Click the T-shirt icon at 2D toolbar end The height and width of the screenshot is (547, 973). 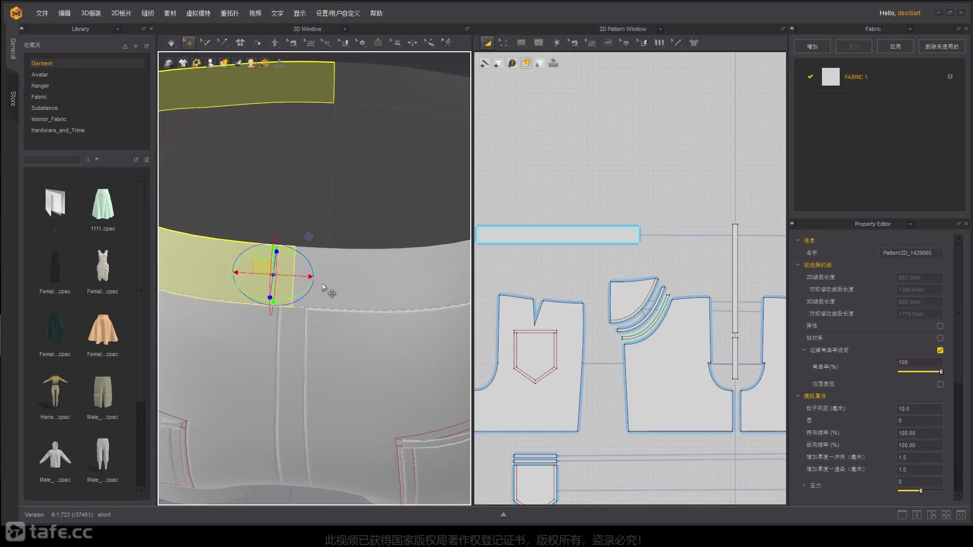pos(694,43)
